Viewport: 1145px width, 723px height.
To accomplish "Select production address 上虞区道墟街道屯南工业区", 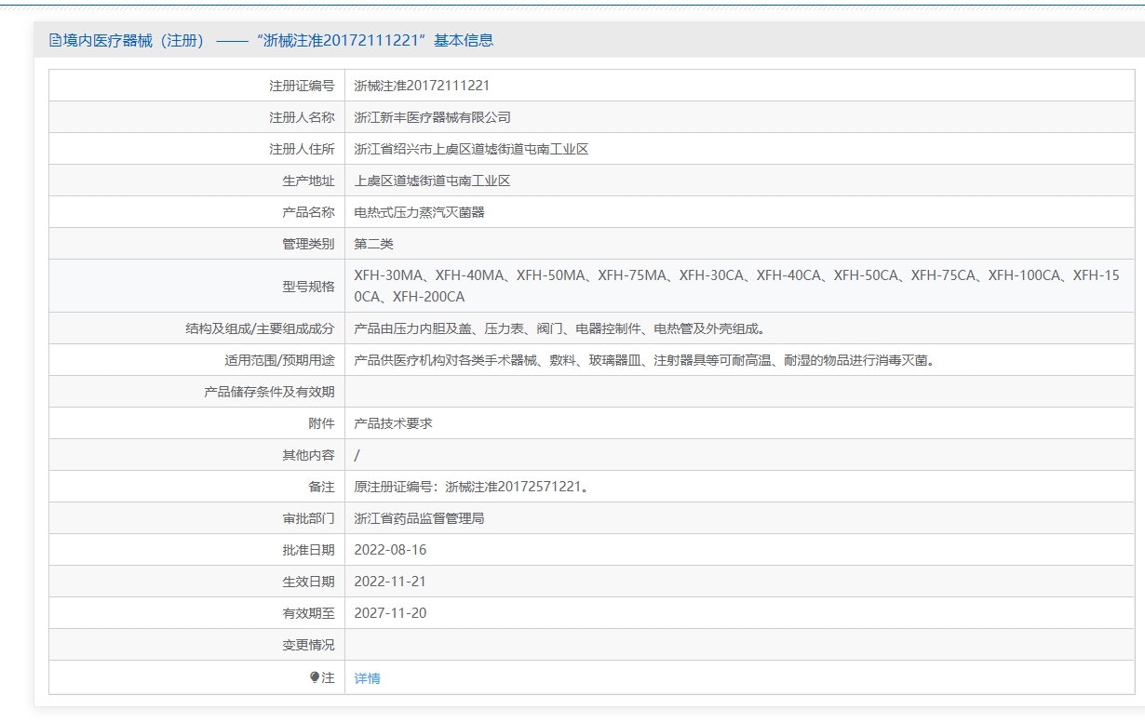I will 432,181.
